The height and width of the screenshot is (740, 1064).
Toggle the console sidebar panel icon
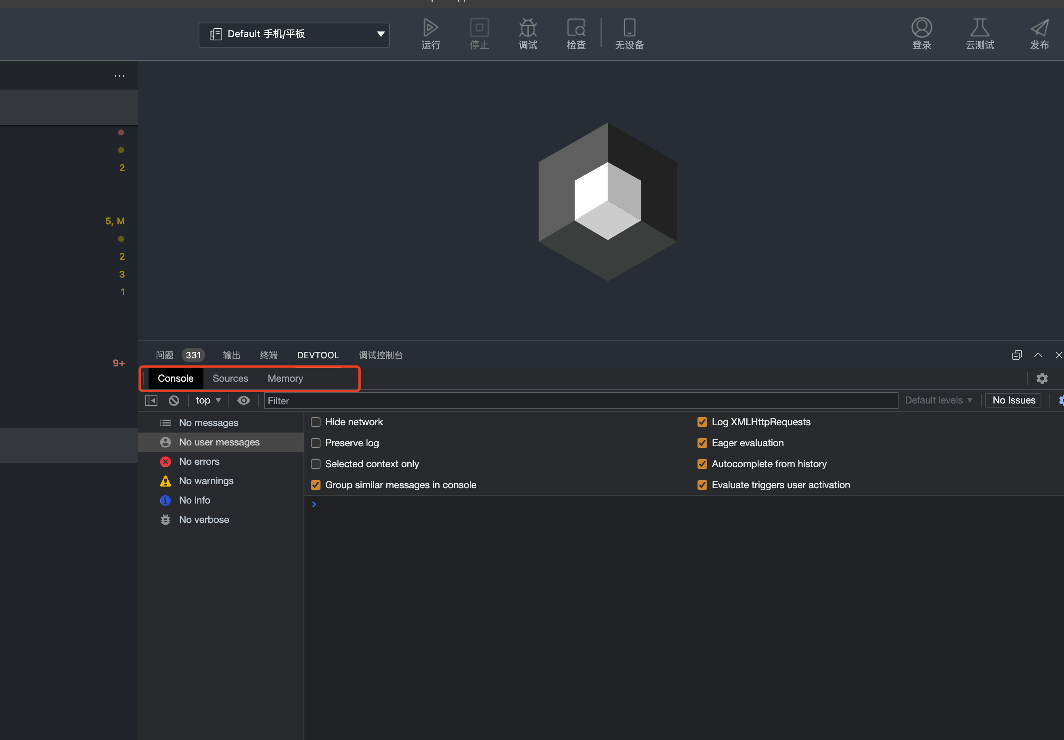151,400
